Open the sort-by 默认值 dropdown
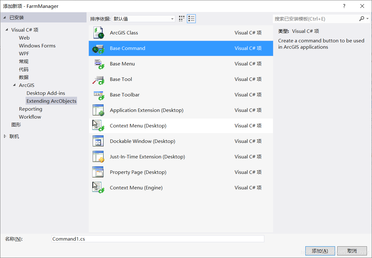The height and width of the screenshot is (258, 372). [144, 19]
